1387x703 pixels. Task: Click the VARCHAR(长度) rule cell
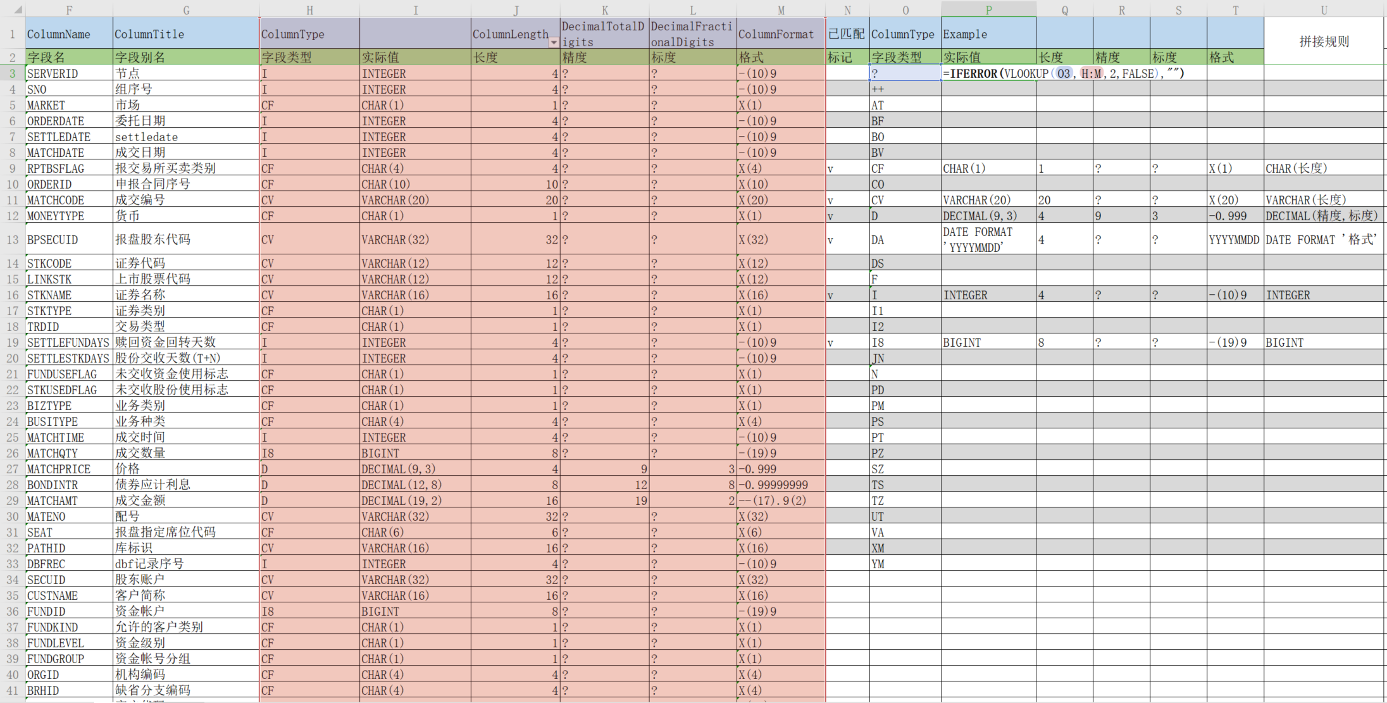[1324, 200]
